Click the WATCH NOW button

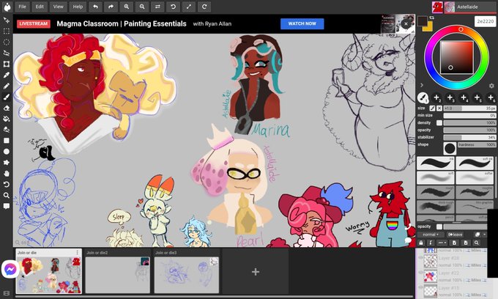302,23
